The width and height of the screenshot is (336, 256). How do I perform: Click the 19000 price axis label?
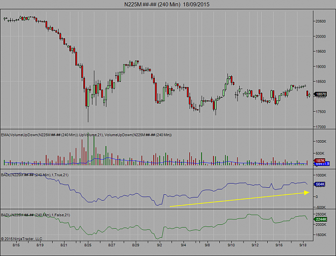click(320, 67)
